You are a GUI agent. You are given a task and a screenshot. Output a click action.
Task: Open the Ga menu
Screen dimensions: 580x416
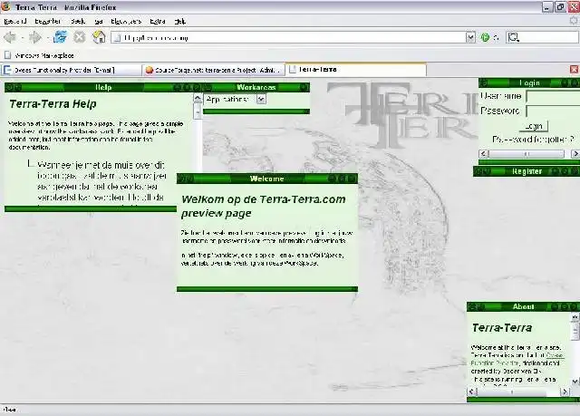tap(99, 22)
